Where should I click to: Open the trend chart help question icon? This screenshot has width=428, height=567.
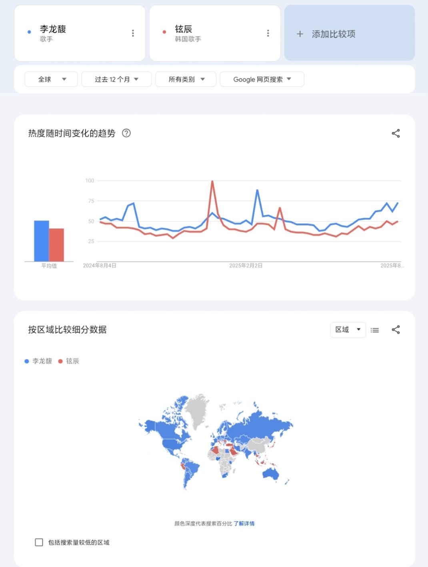point(126,133)
